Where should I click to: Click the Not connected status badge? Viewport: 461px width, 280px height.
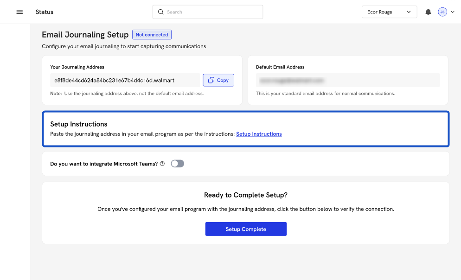152,35
